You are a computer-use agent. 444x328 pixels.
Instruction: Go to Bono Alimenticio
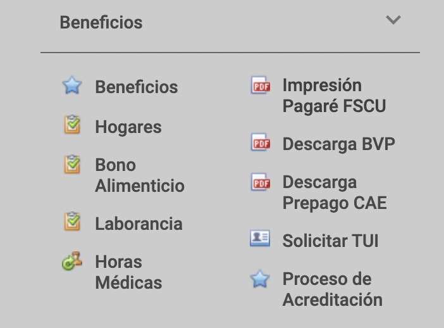(x=139, y=175)
